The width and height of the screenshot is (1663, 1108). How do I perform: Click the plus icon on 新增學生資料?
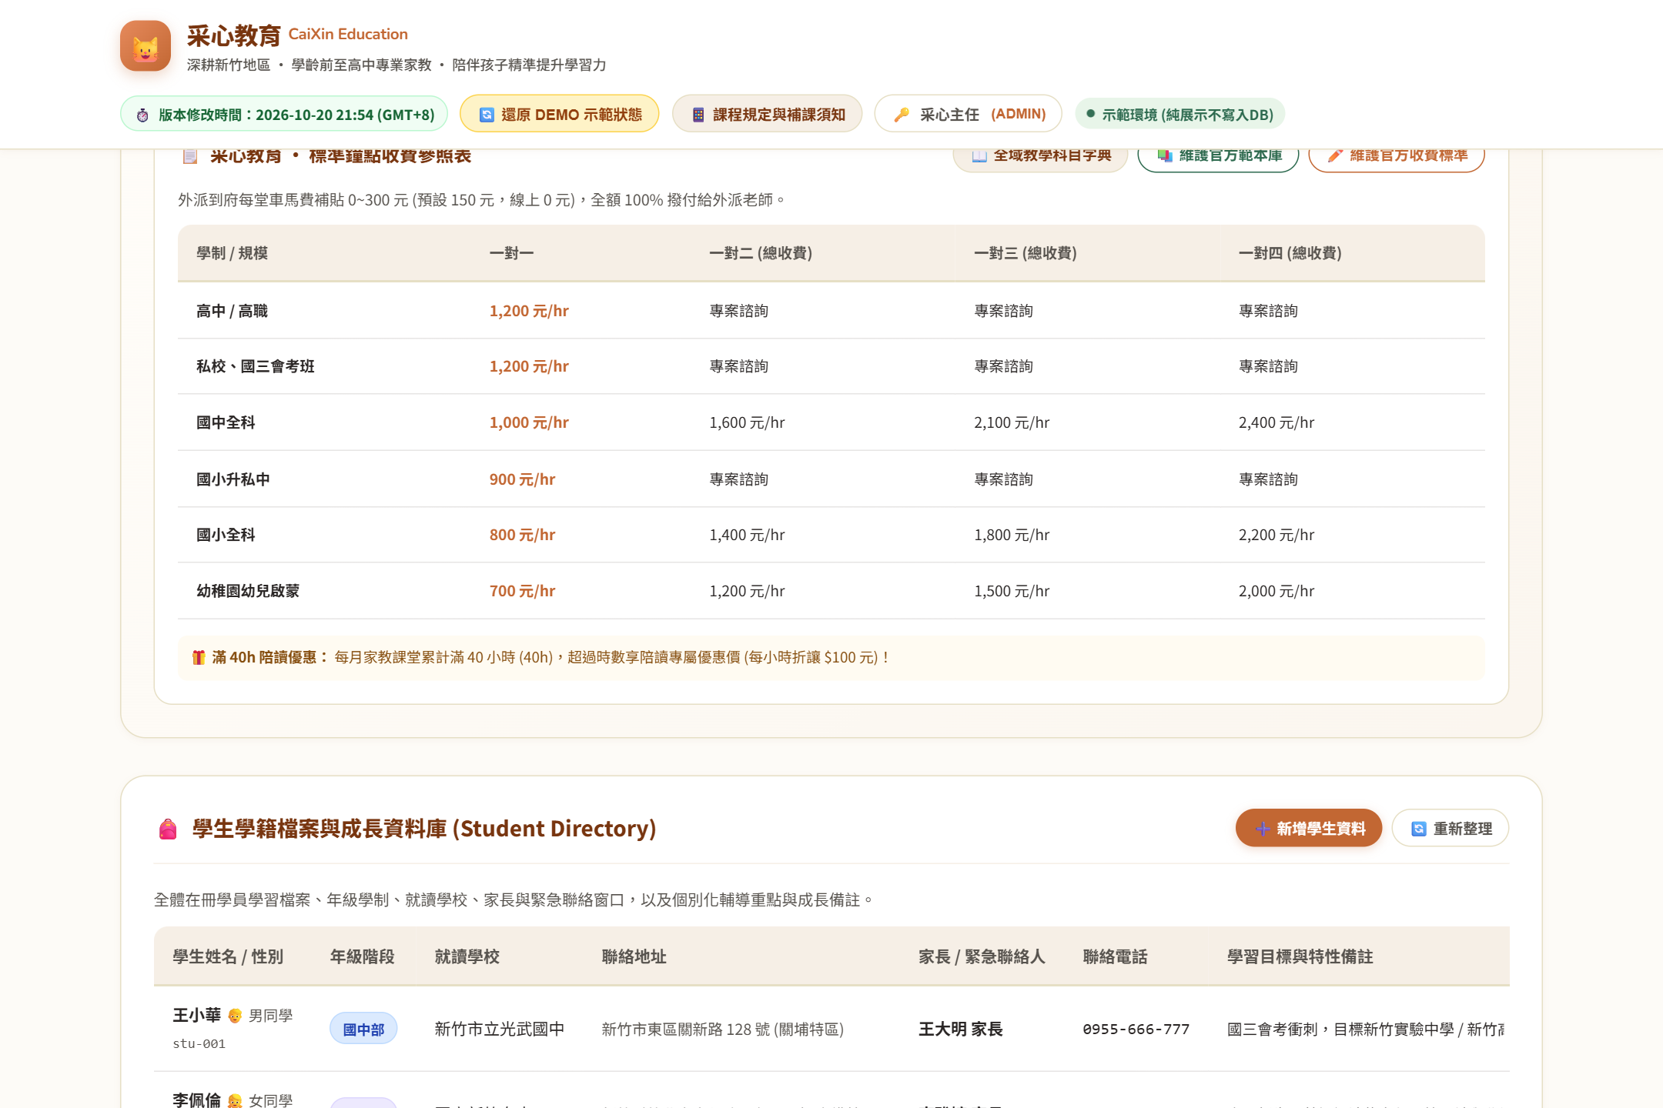[x=1263, y=829]
